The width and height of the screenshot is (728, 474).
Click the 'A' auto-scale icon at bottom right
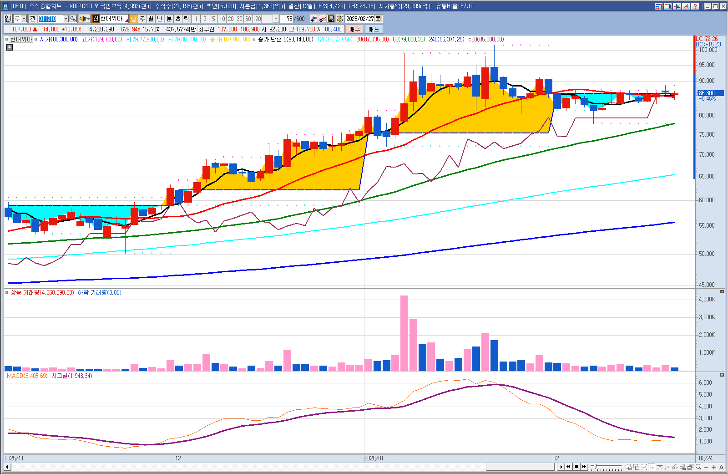point(721,467)
